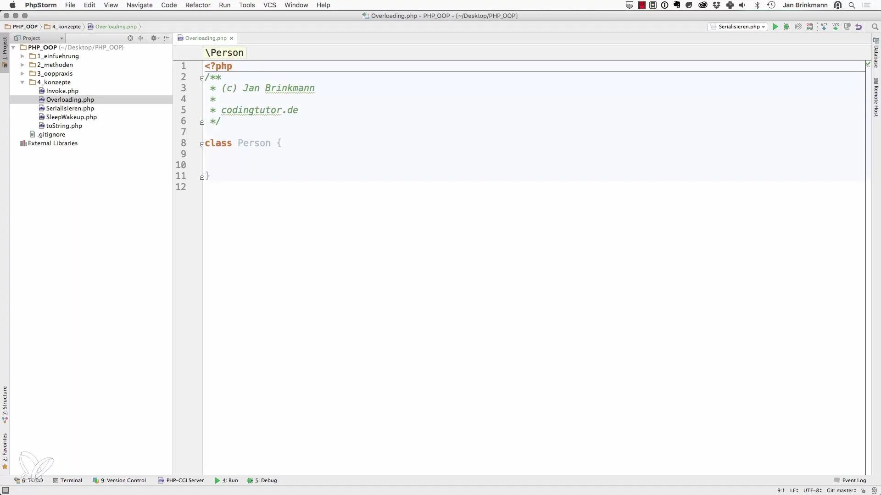The width and height of the screenshot is (881, 495).
Task: Expand the 1_einfuehrung folder
Action: click(22, 56)
